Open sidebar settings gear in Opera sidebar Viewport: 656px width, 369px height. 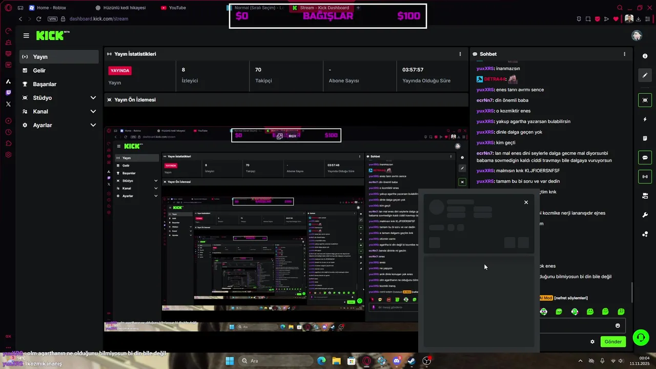click(8, 155)
